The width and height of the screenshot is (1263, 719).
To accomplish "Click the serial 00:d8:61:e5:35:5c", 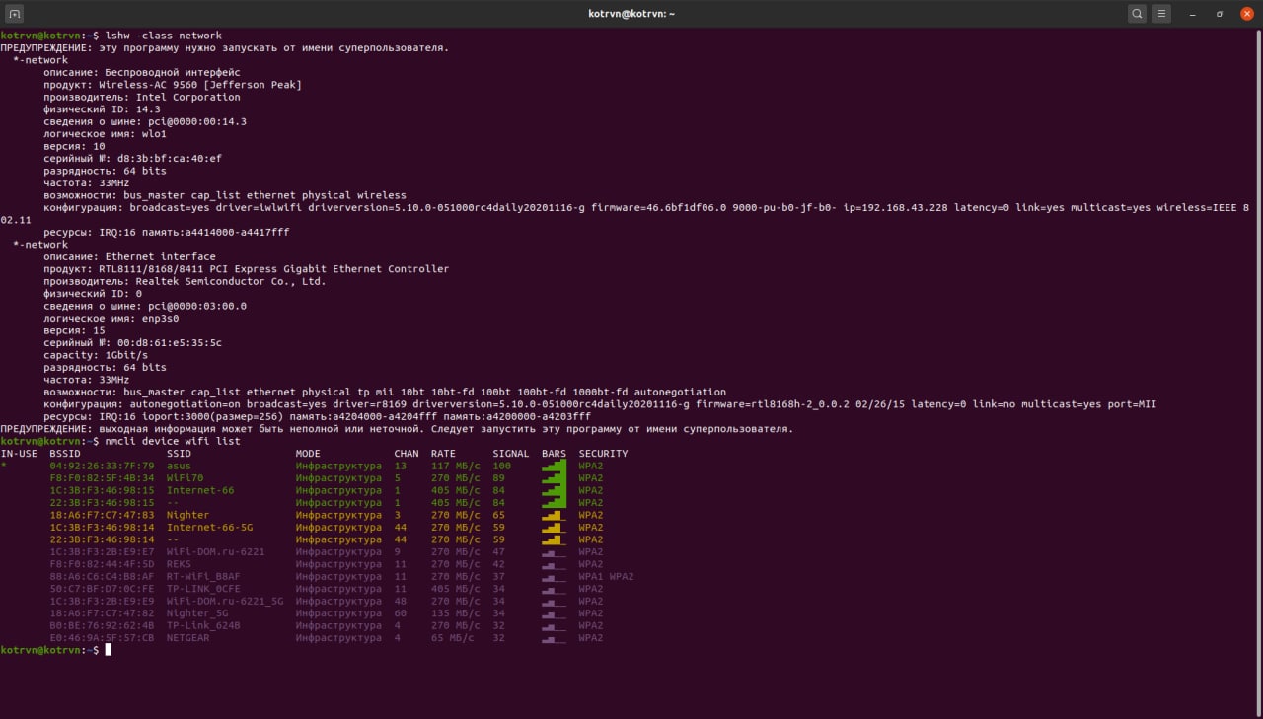I will (170, 342).
